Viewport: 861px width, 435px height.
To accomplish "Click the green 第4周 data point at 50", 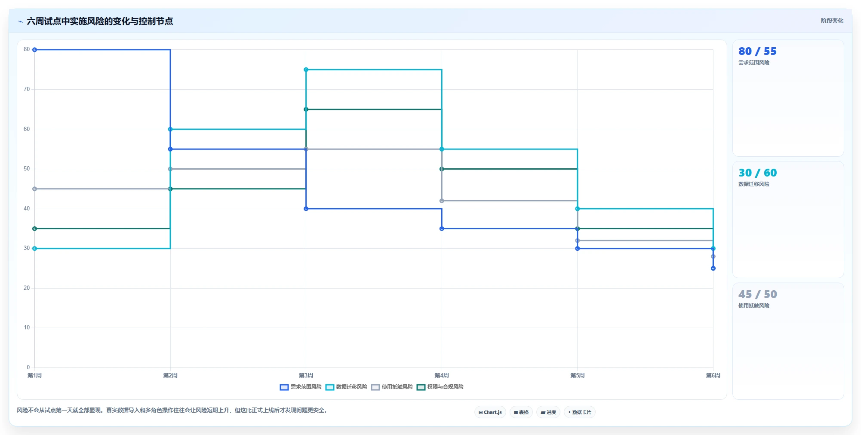I will 442,169.
